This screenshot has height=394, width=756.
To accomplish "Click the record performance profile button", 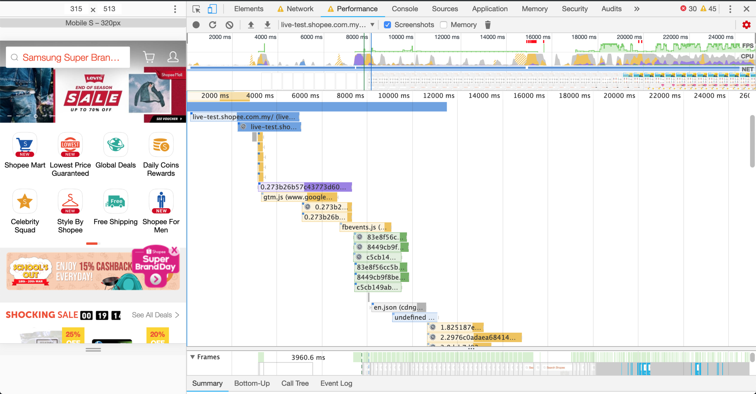I will pos(196,25).
